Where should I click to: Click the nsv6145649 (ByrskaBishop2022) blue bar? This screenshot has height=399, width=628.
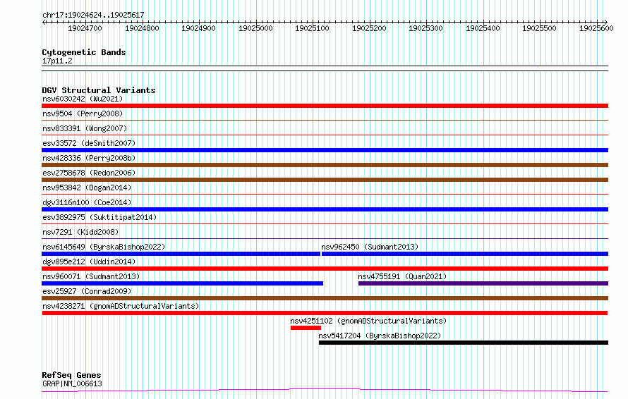pos(181,254)
